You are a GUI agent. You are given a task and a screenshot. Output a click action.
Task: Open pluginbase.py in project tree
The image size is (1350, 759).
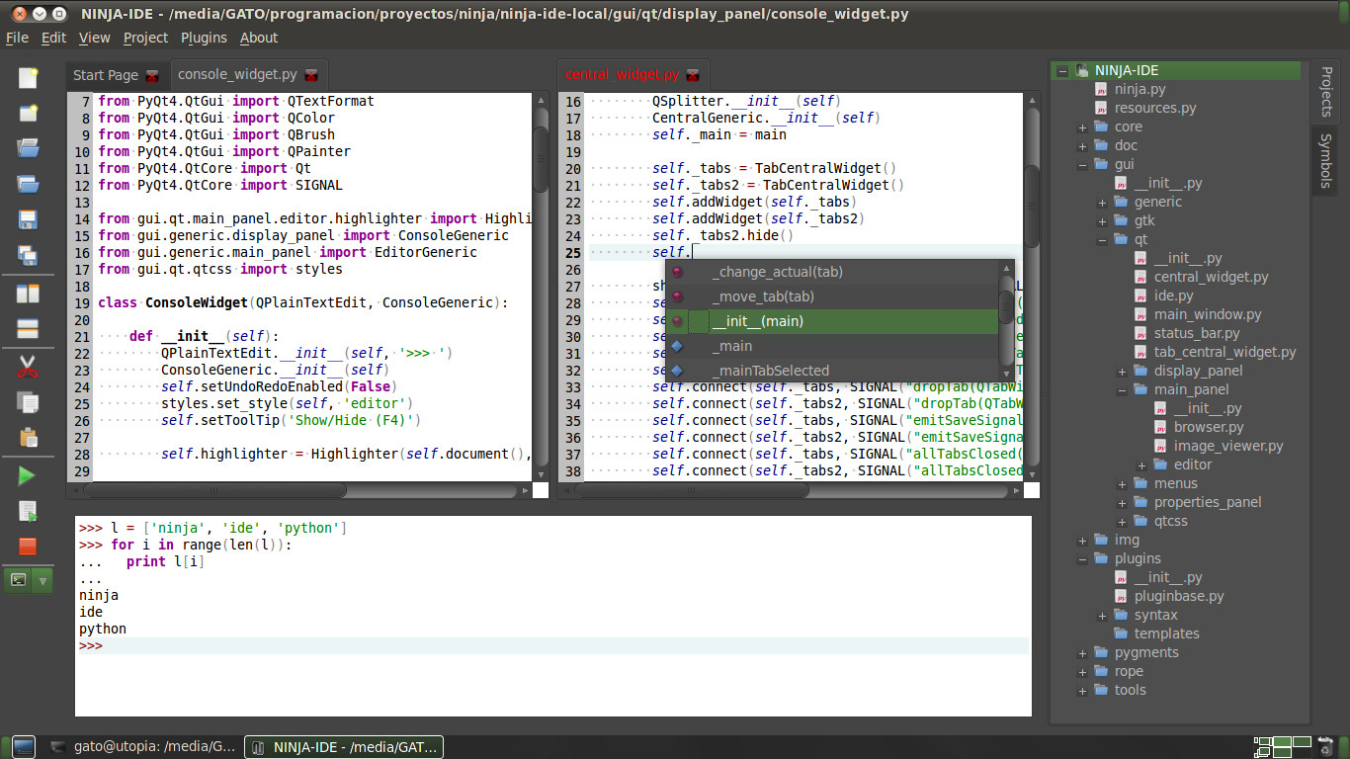[1179, 596]
